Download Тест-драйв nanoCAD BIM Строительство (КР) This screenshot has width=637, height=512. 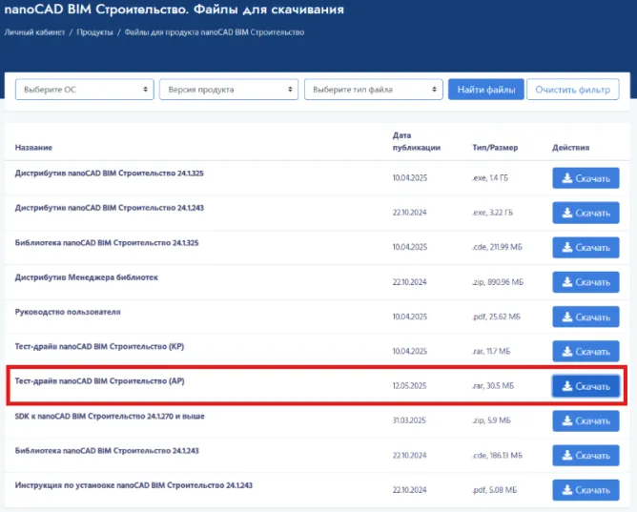pos(586,351)
